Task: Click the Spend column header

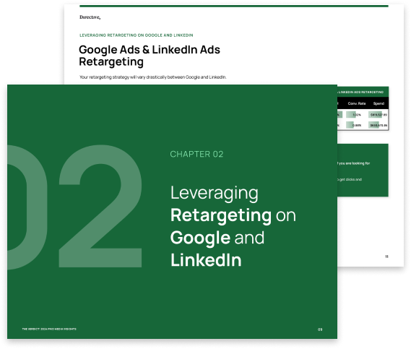Action: coord(378,103)
